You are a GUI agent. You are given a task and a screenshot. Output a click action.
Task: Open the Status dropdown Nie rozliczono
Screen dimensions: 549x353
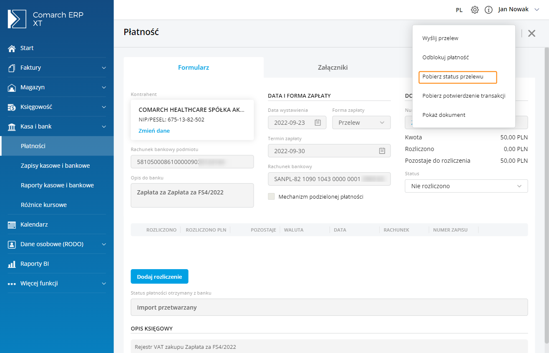point(466,186)
